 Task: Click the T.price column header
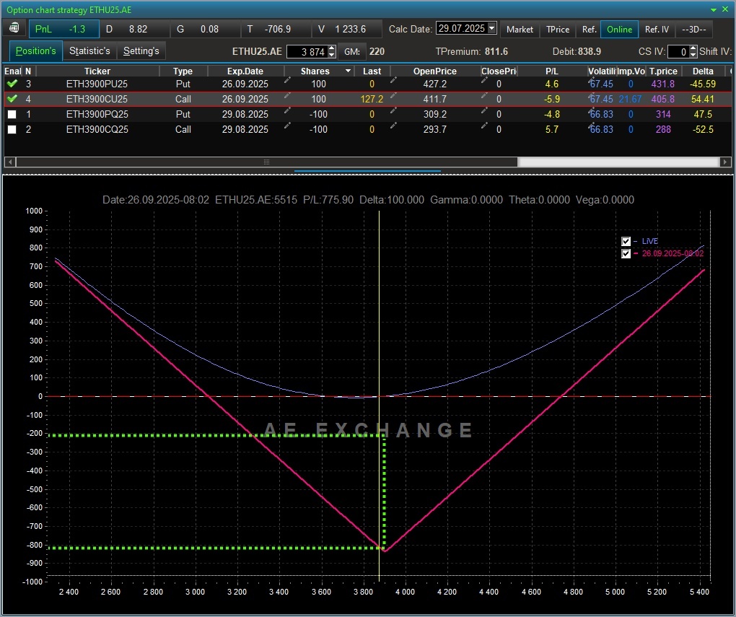(x=663, y=71)
